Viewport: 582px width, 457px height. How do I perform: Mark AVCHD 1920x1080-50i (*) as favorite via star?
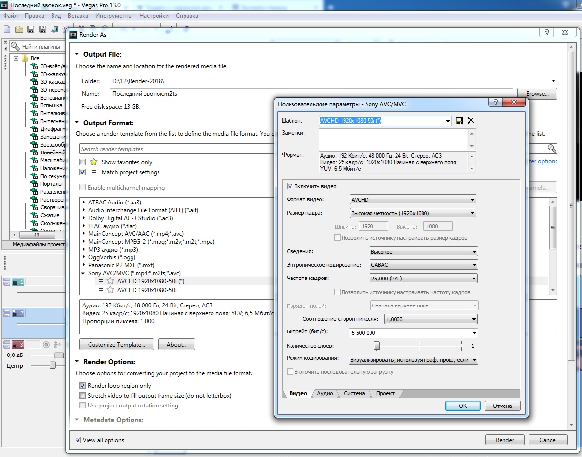pyautogui.click(x=110, y=281)
